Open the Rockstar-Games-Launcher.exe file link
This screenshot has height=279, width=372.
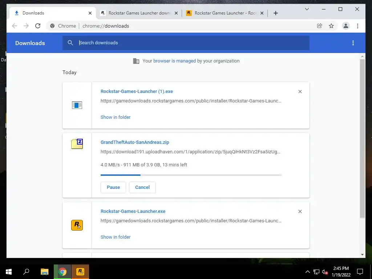(133, 211)
